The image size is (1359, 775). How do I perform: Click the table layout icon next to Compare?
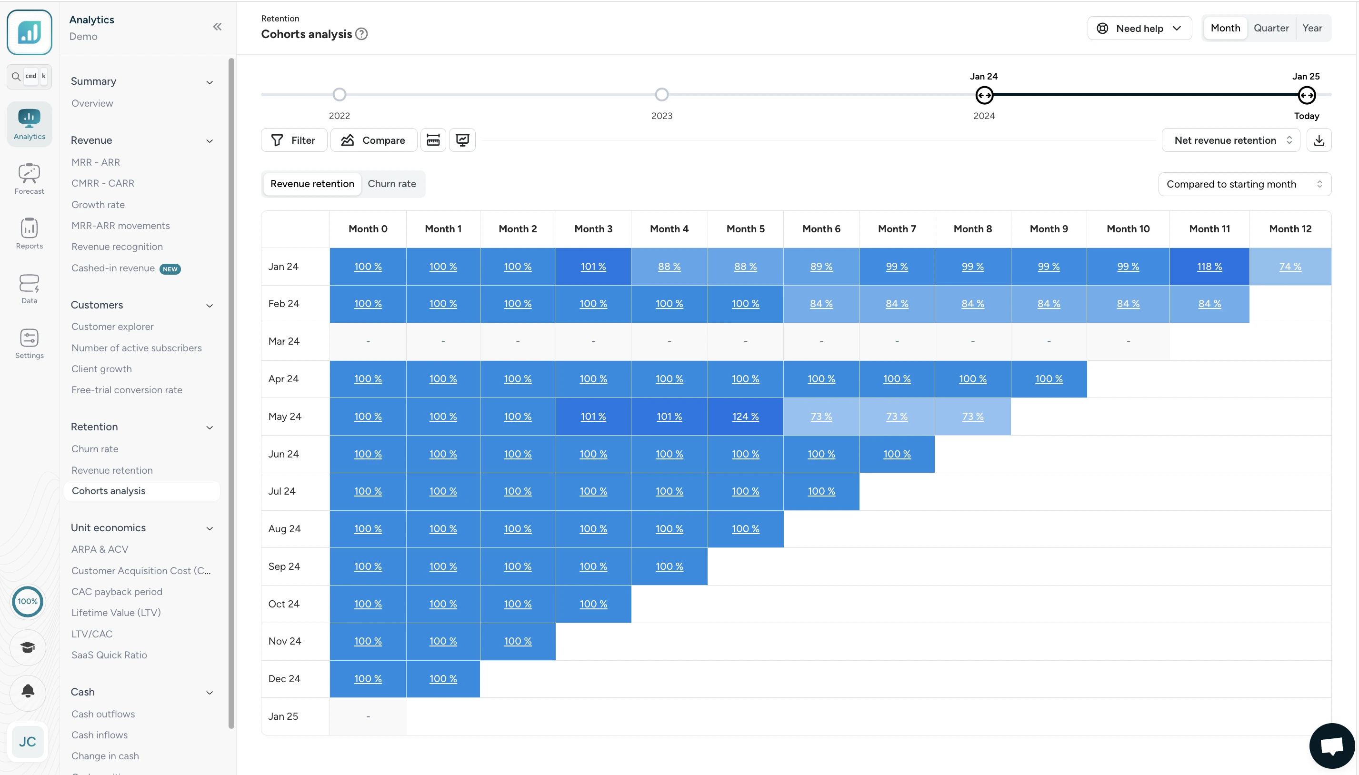[433, 140]
